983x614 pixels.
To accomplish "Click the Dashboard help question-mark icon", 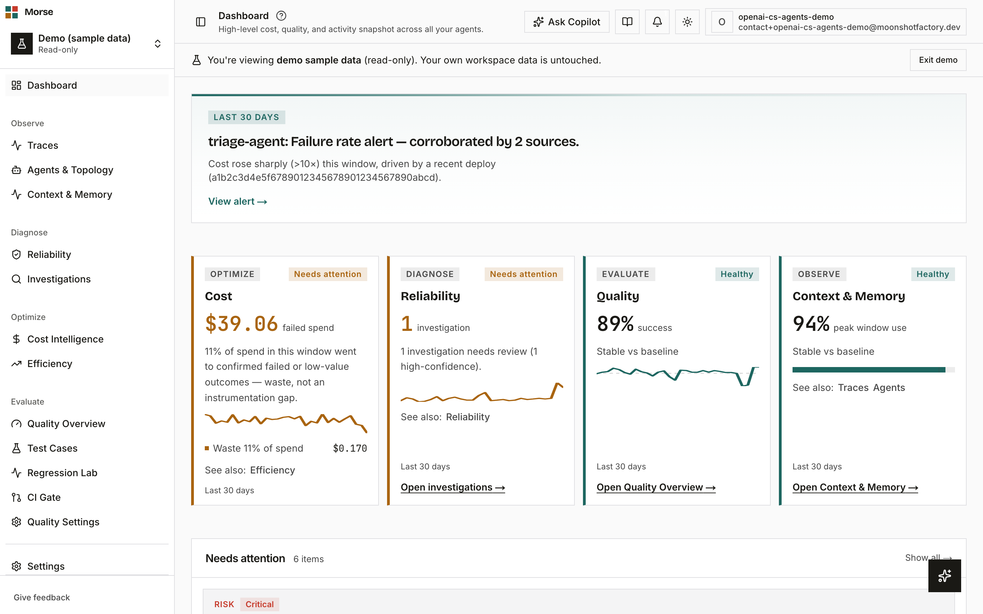I will pos(281,16).
